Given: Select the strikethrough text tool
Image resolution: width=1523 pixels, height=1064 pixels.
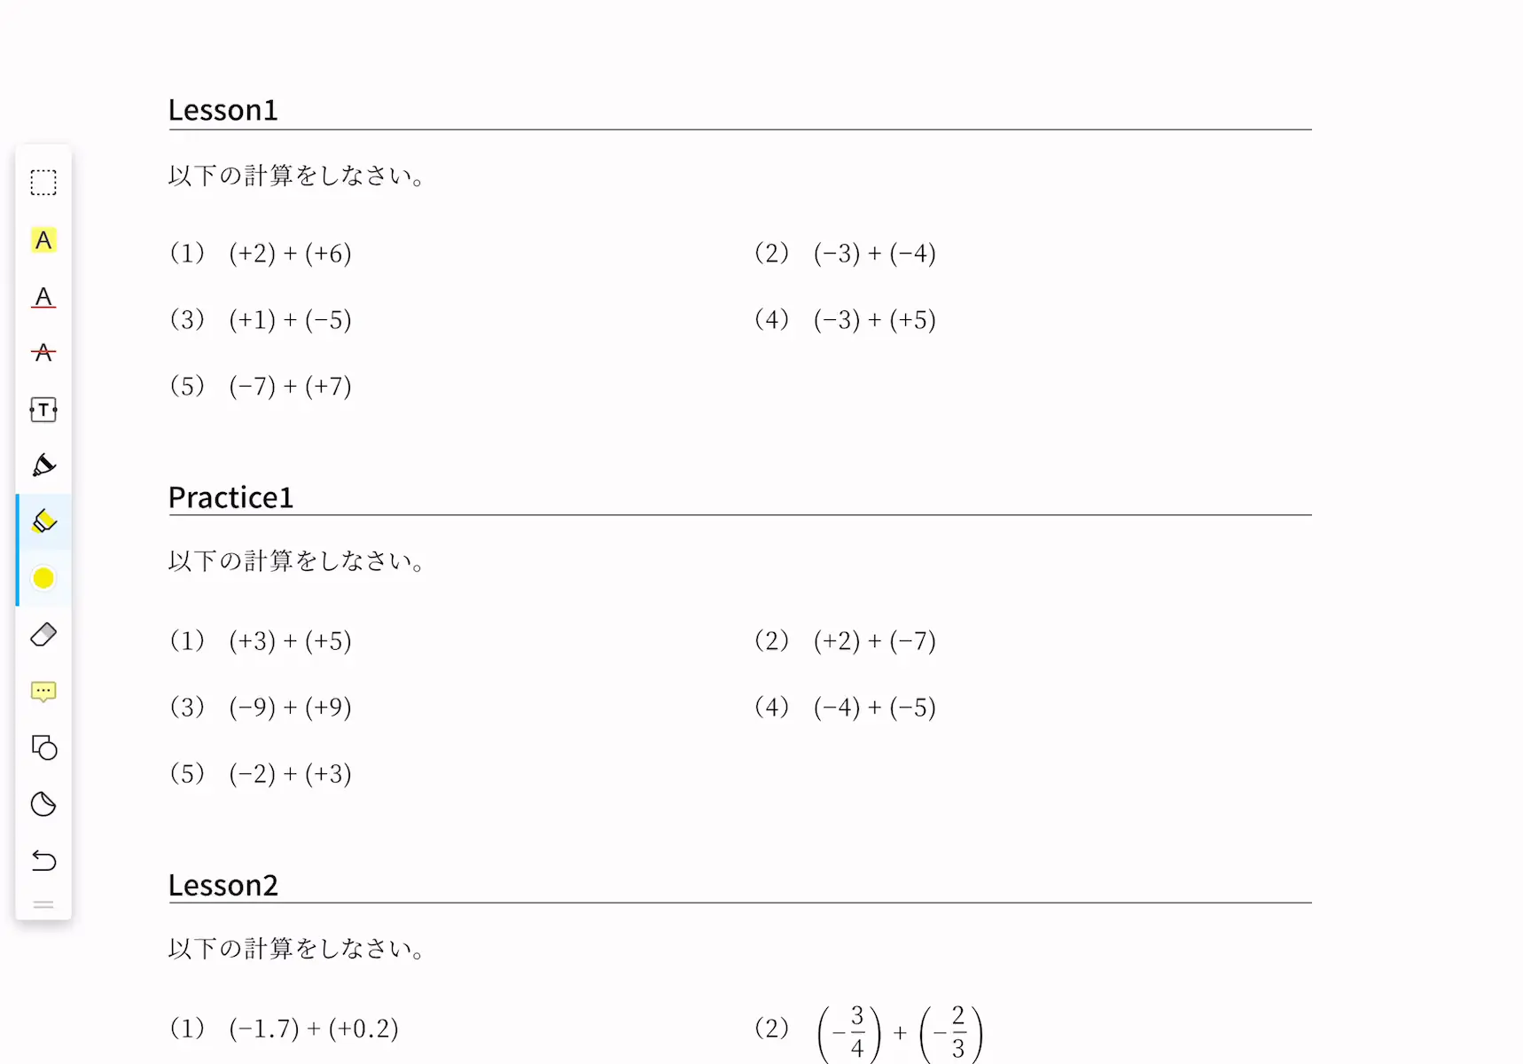Looking at the screenshot, I should 43,353.
